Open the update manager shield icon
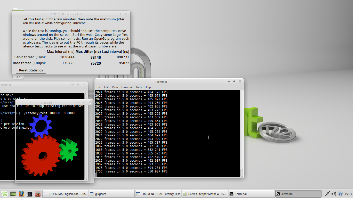Image resolution: width=353 pixels, height=198 pixels. coord(340,194)
